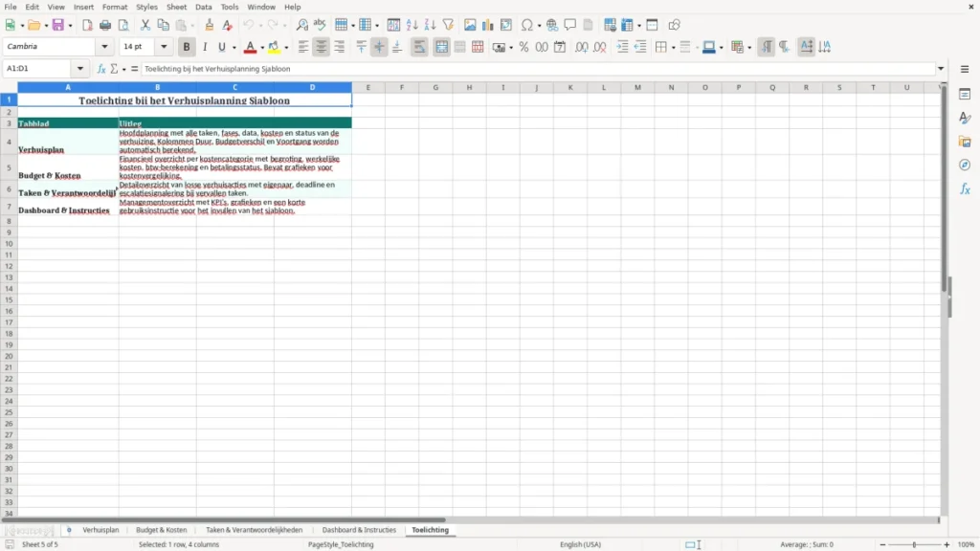Viewport: 980px width, 551px height.
Task: Click zoom in plus button
Action: (947, 544)
